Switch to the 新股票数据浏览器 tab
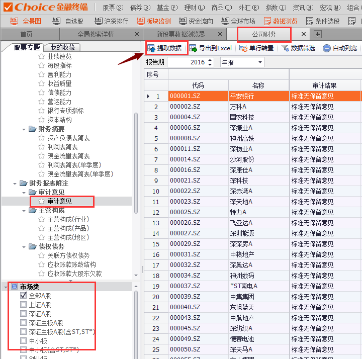Viewport: 362px width, 359px height. pos(180,34)
